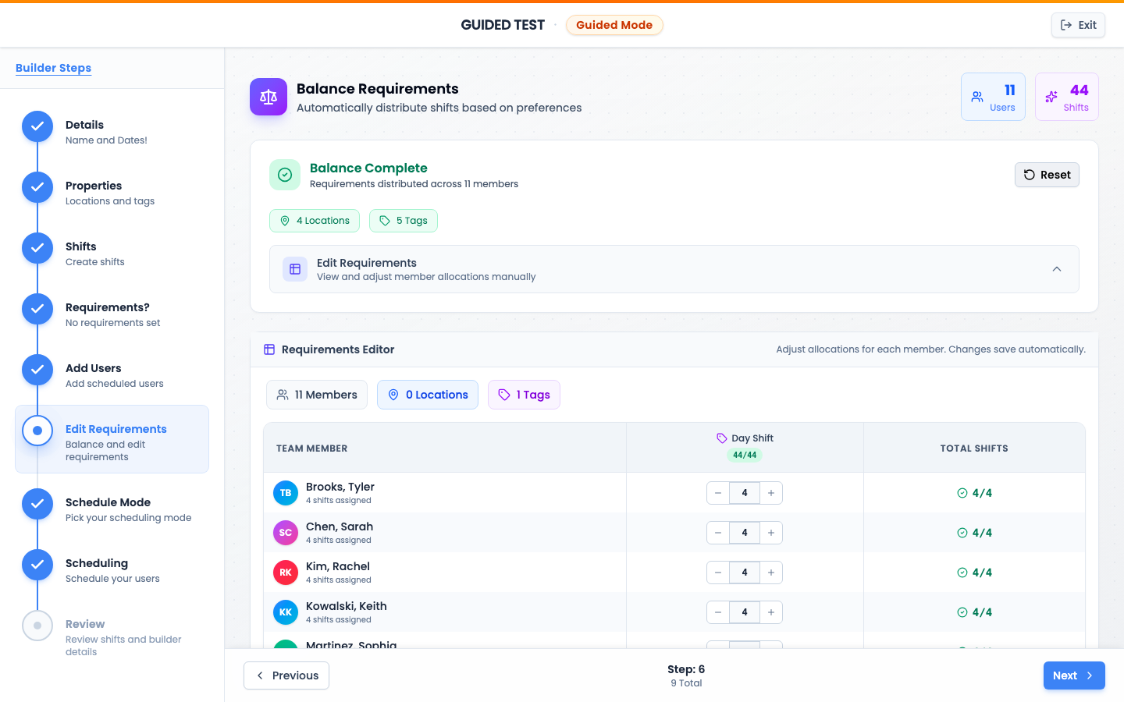Click the Day Shift tag icon
1124x702 pixels.
[722, 438]
